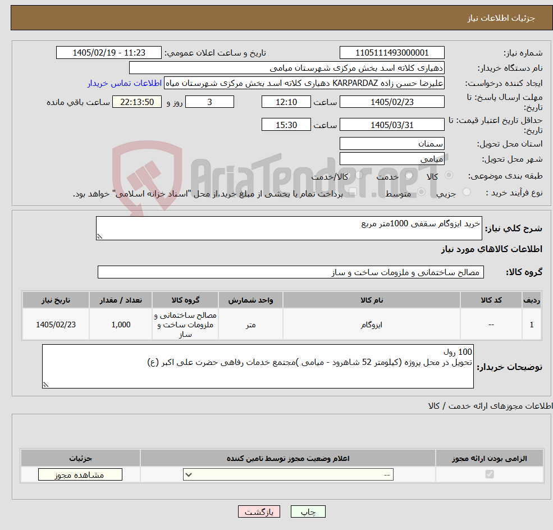553x530 pixels.
Task: Click the deadline time field 12:10
Action: pyautogui.click(x=286, y=102)
